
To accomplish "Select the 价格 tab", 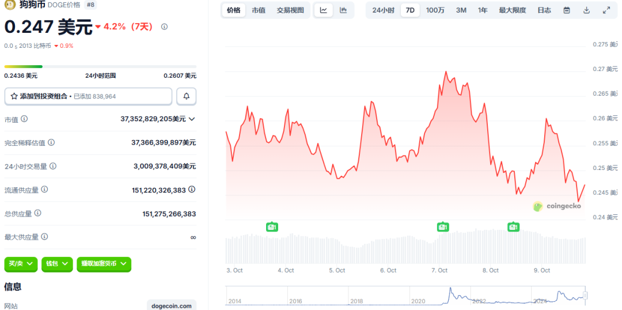I will coord(234,10).
